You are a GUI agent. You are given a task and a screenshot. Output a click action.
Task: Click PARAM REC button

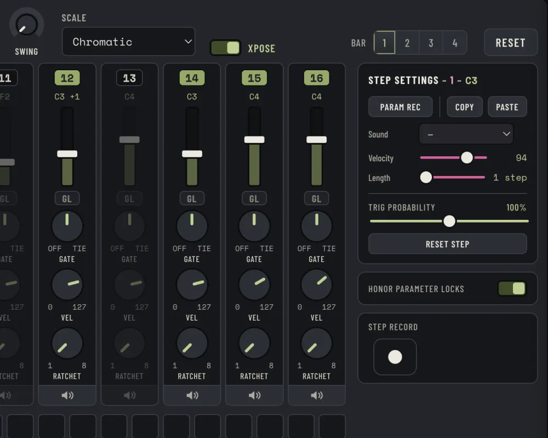pyautogui.click(x=401, y=107)
